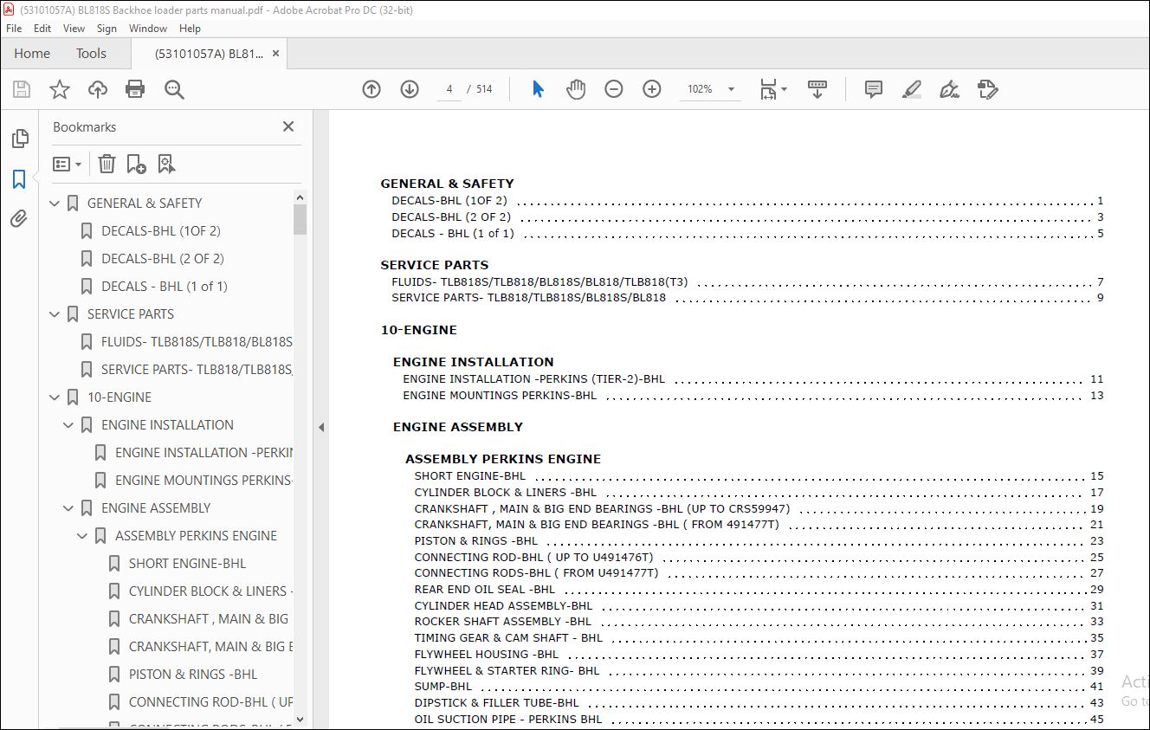Open FLYWHEEL HOUSING -BHL contents link
This screenshot has width=1150, height=730.
coord(486,655)
